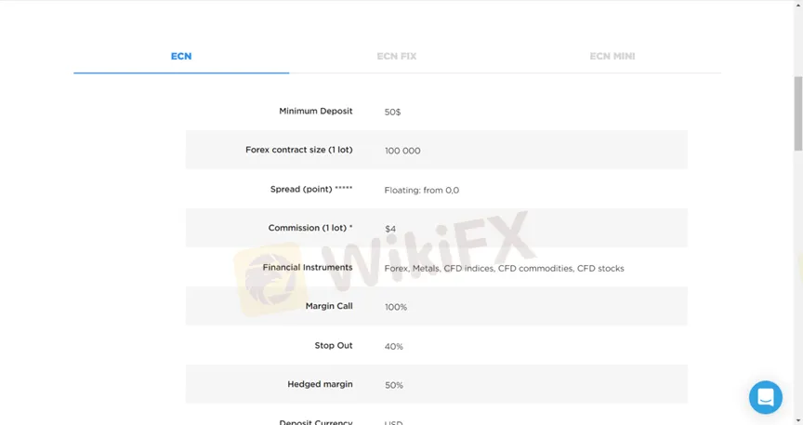Click the Stop Out label

[x=333, y=346]
